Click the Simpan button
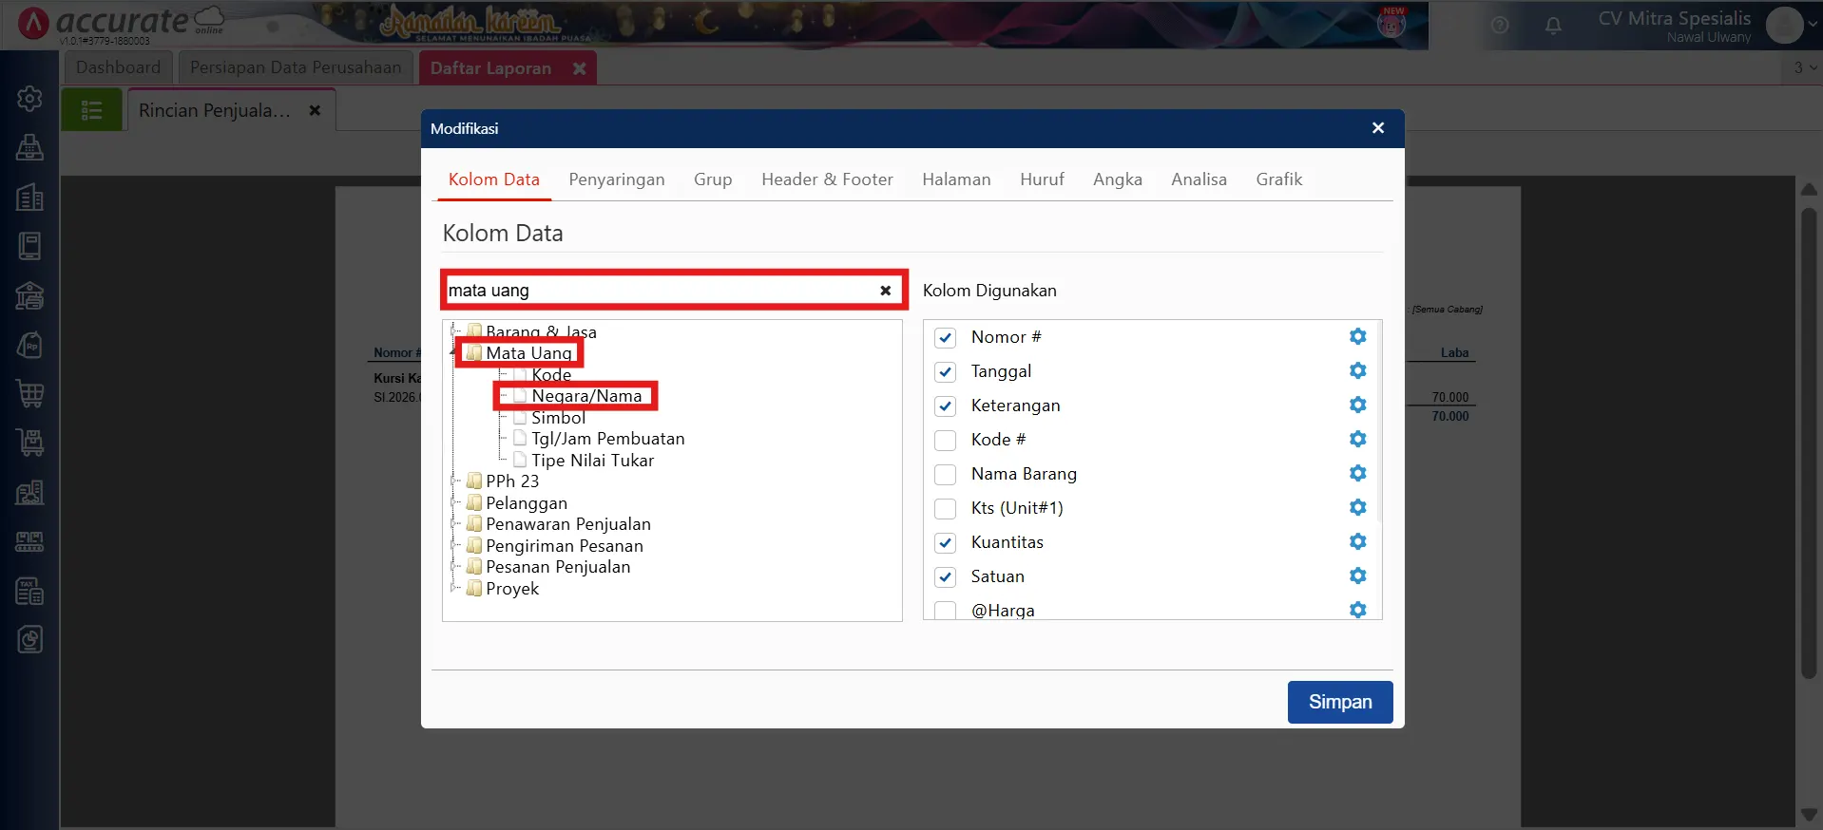The height and width of the screenshot is (830, 1823). pos(1339,702)
